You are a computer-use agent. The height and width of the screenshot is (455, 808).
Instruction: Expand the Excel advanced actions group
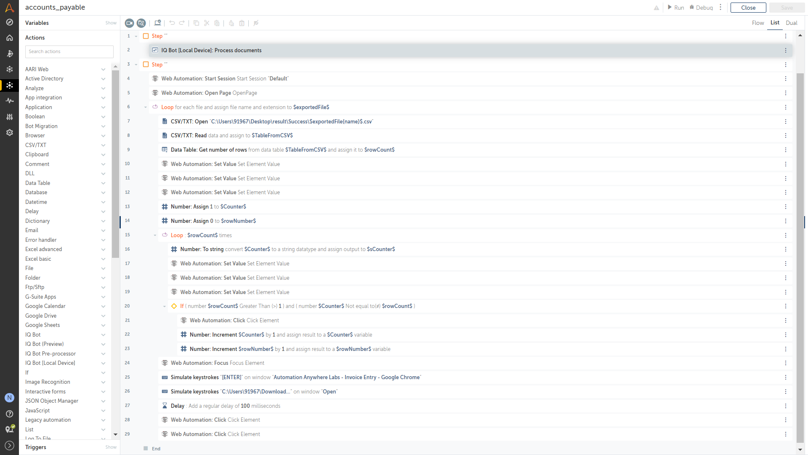pos(103,249)
